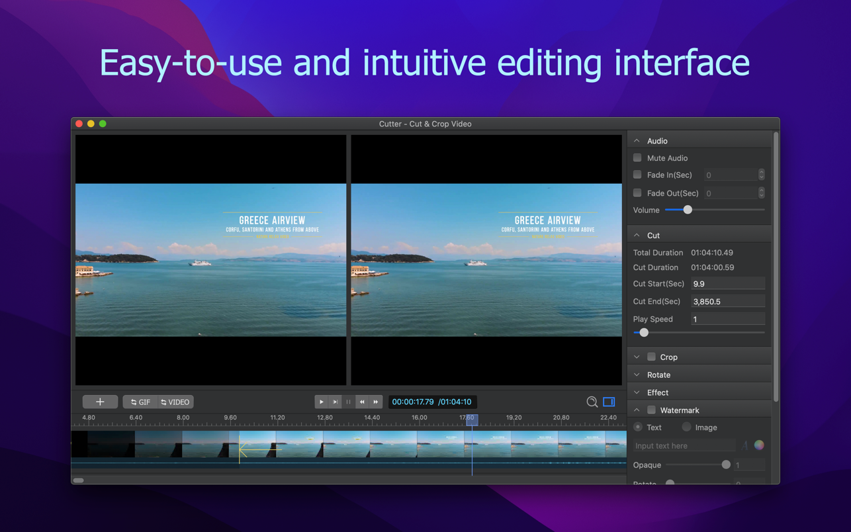Collapse the Watermark section chevron
The image size is (851, 532).
point(637,410)
